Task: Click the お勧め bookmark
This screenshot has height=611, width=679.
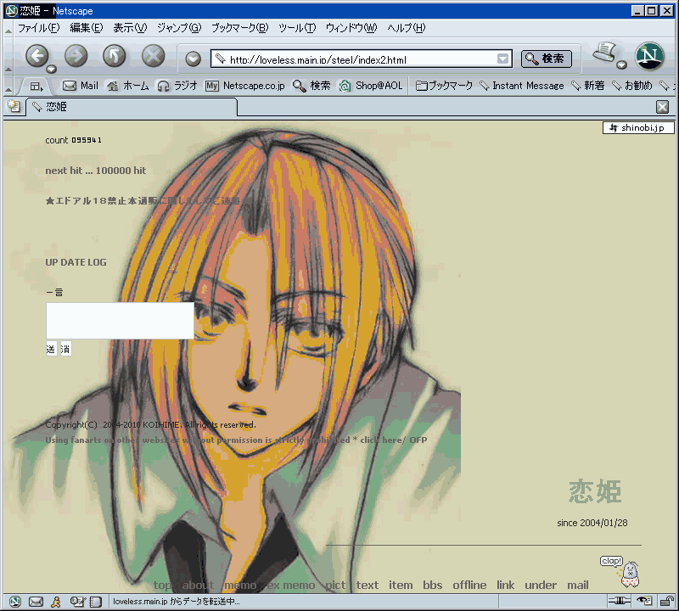Action: 631,86
